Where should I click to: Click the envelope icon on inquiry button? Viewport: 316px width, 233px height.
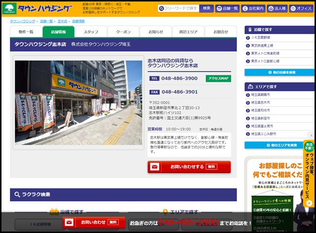155,166
